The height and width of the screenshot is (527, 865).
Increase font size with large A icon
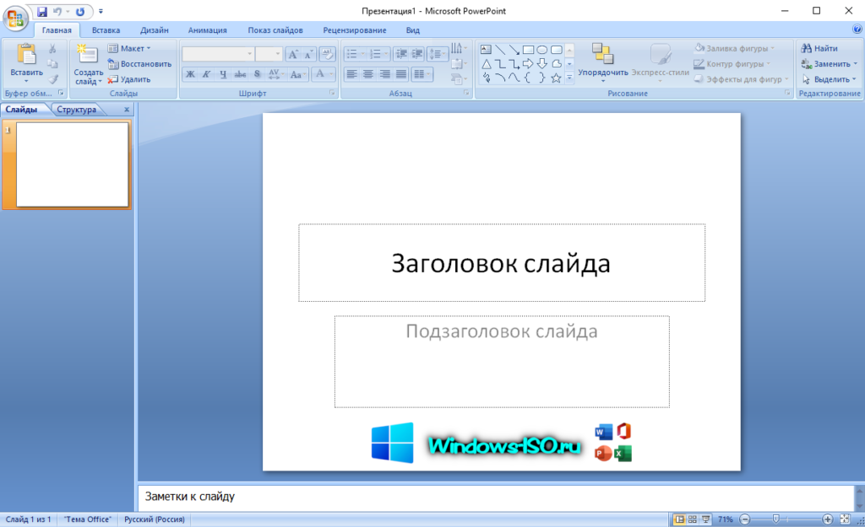pyautogui.click(x=293, y=53)
